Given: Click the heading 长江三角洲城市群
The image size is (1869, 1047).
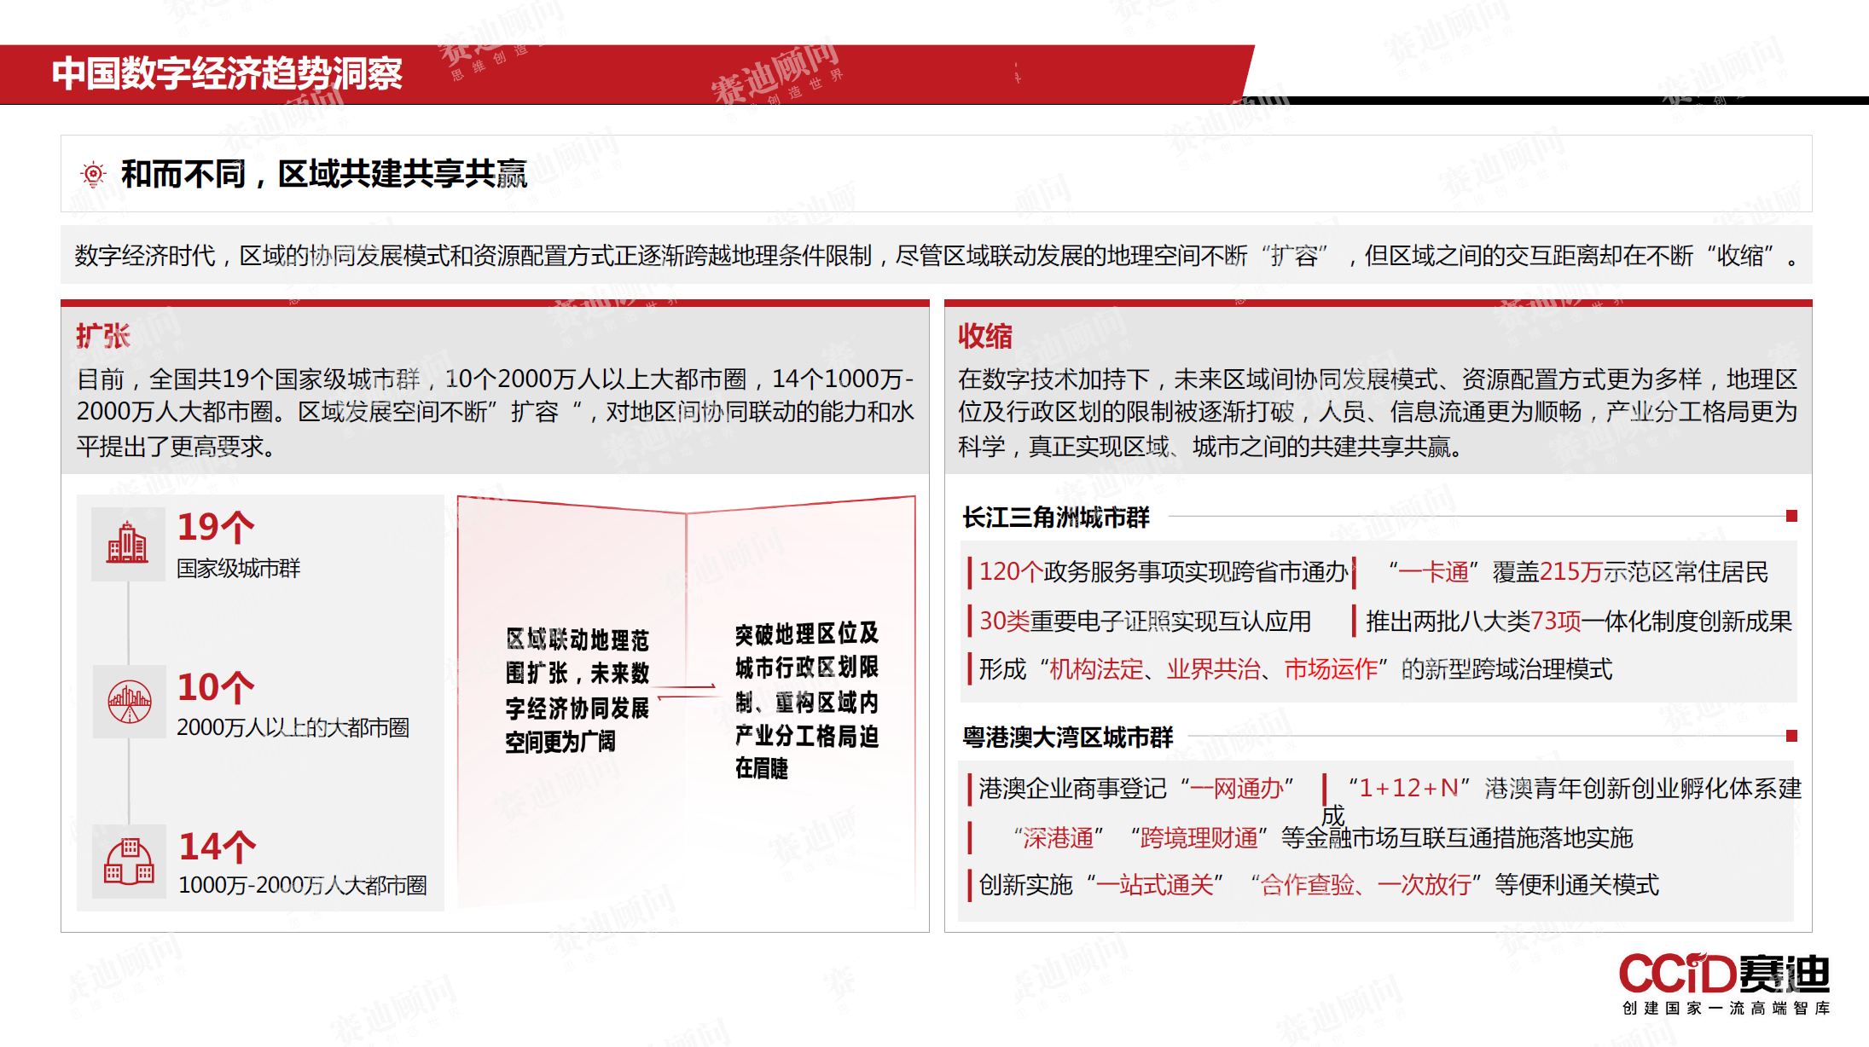Looking at the screenshot, I should 1056,517.
